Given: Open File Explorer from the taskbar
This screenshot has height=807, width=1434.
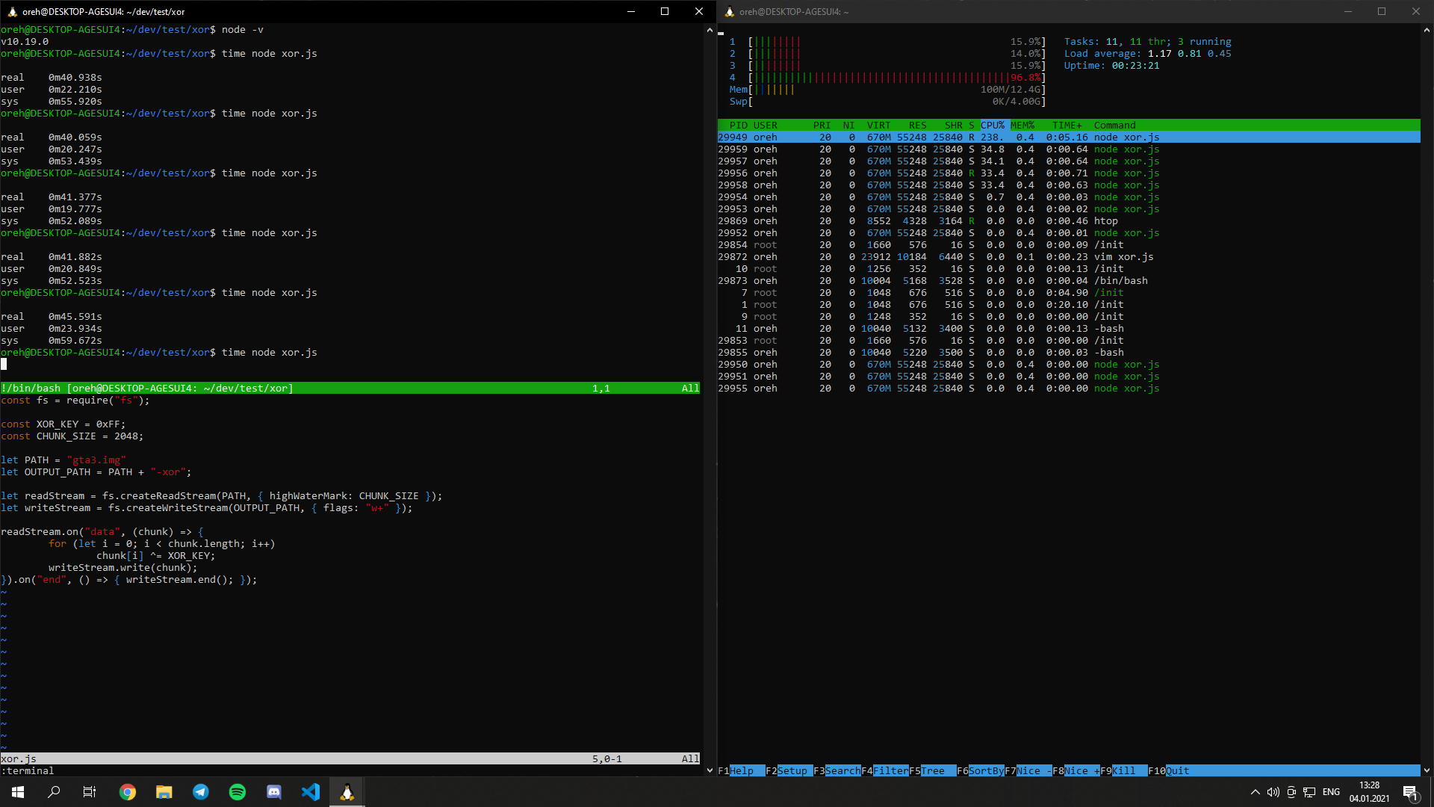Looking at the screenshot, I should (x=164, y=792).
